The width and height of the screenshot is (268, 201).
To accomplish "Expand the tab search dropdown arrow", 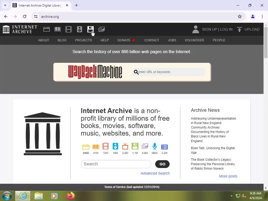I will (5, 5).
